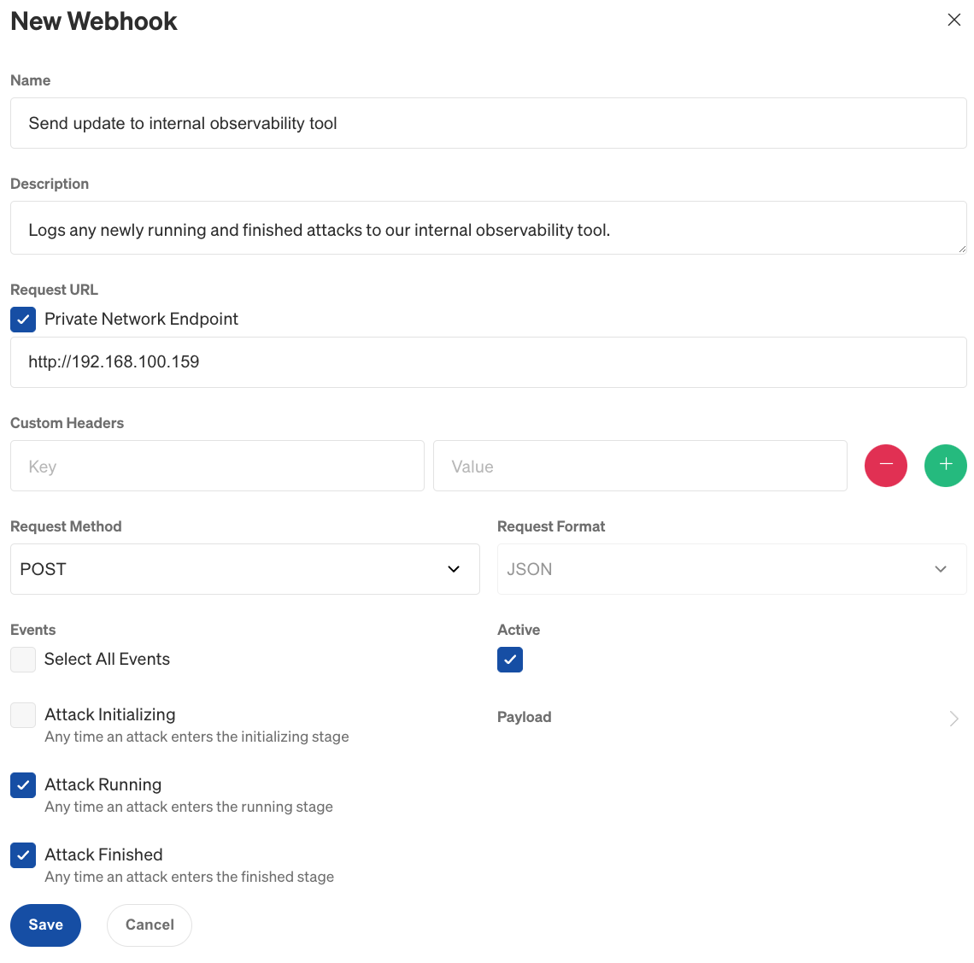Uncheck the Attack Running event

tap(23, 784)
